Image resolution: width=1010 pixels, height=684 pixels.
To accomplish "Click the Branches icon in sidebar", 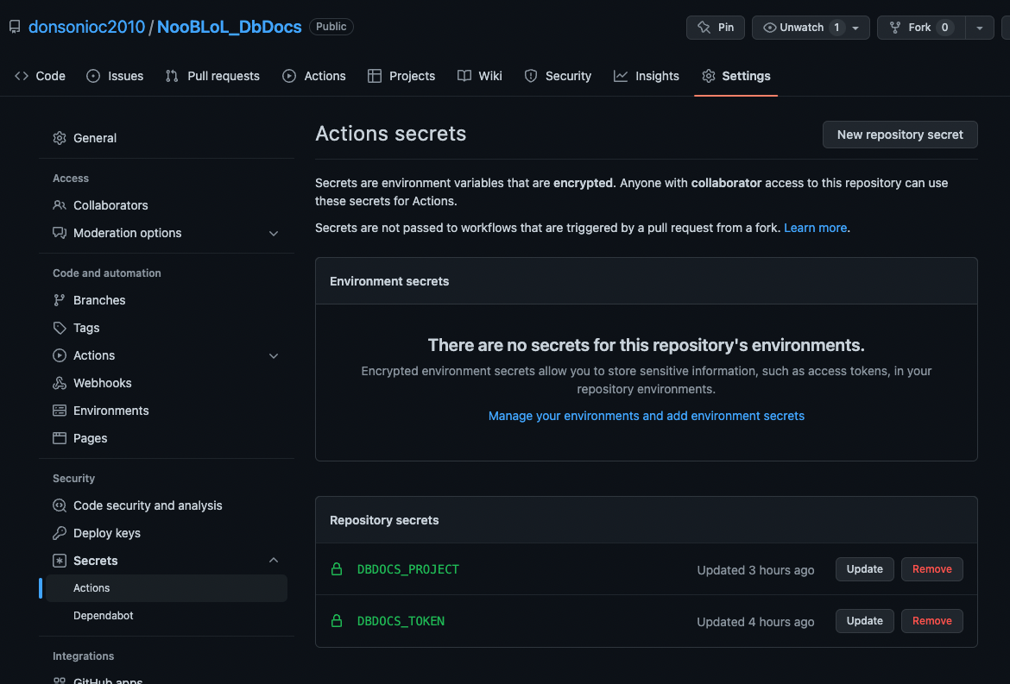I will coord(60,300).
